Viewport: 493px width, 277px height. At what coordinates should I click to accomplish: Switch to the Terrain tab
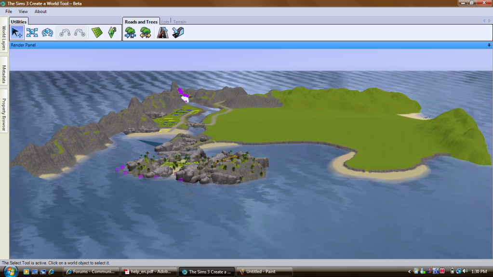180,22
